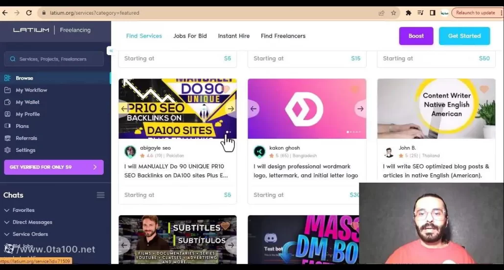Image resolution: width=504 pixels, height=270 pixels.
Task: Open the Find Freelancers tab
Action: click(283, 36)
